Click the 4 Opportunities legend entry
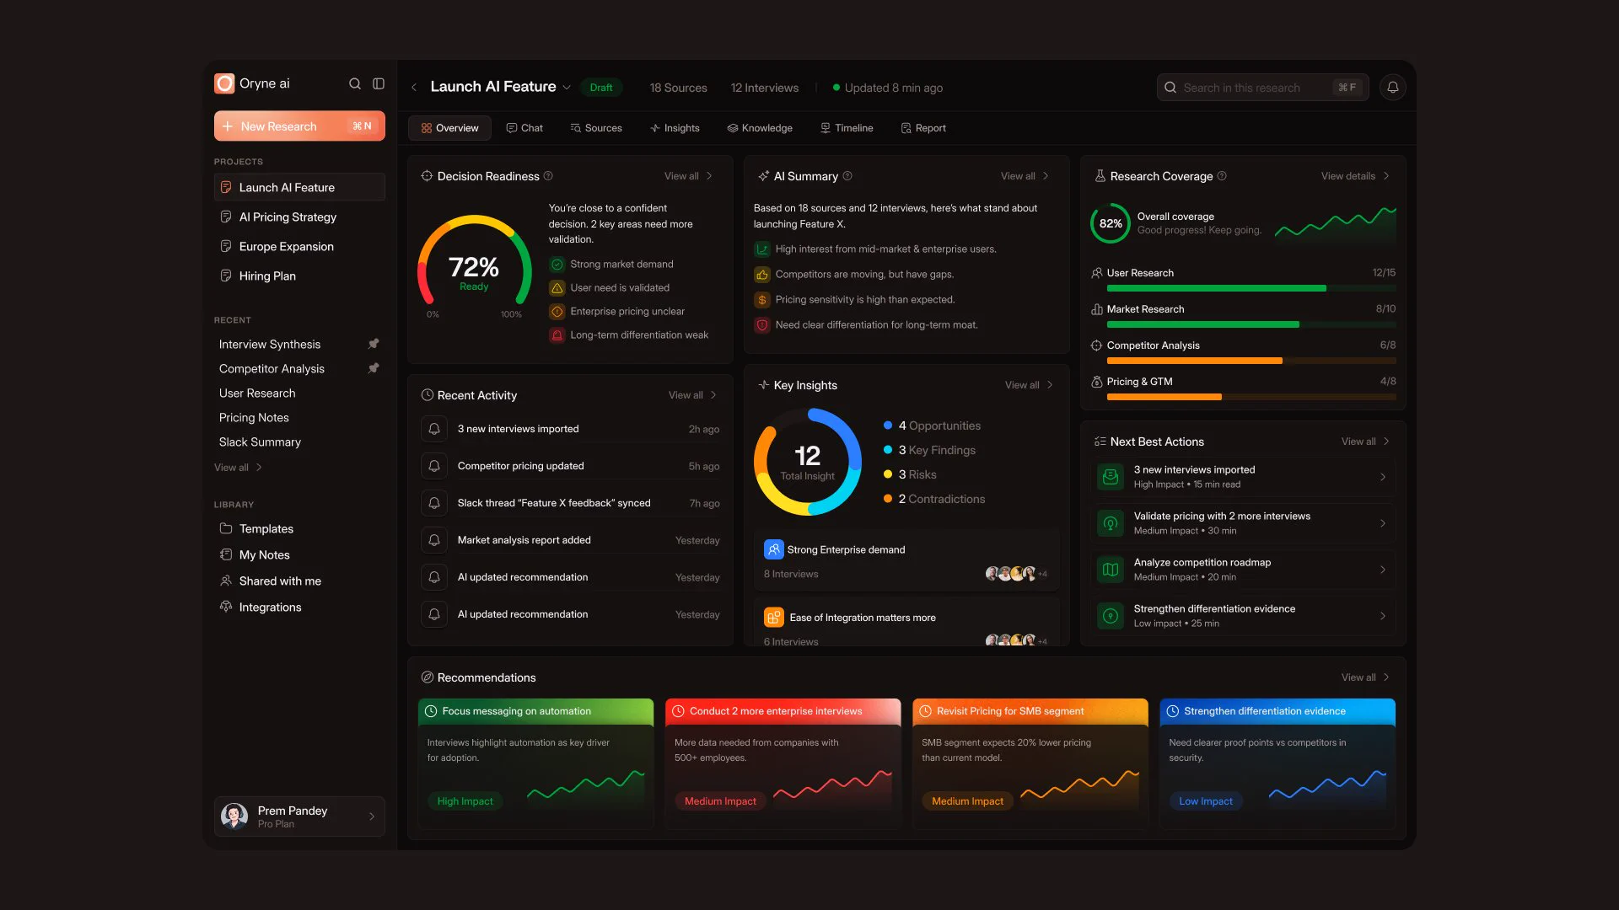This screenshot has height=910, width=1619. (932, 426)
